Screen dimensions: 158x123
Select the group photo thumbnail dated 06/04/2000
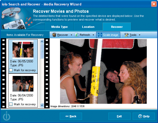pos(23,84)
